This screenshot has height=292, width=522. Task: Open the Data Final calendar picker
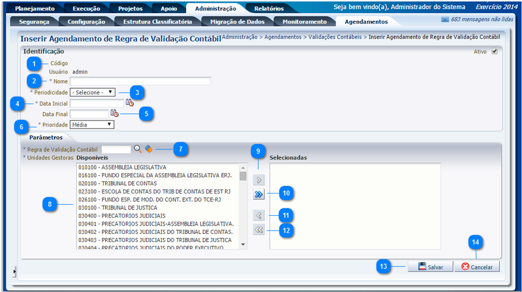coord(114,113)
